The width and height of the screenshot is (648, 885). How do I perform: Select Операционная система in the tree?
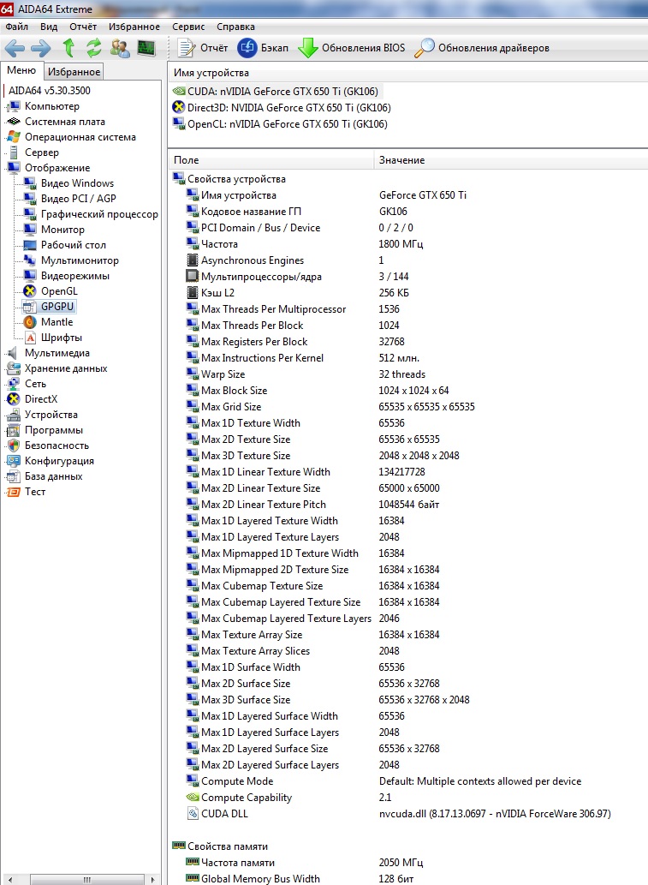tap(80, 136)
